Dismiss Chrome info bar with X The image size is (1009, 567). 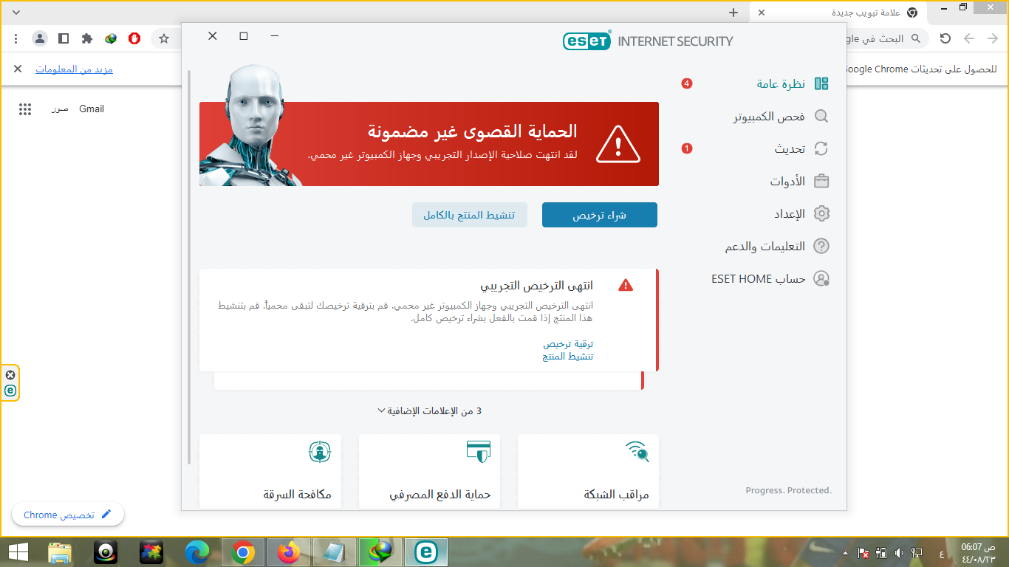tap(18, 69)
